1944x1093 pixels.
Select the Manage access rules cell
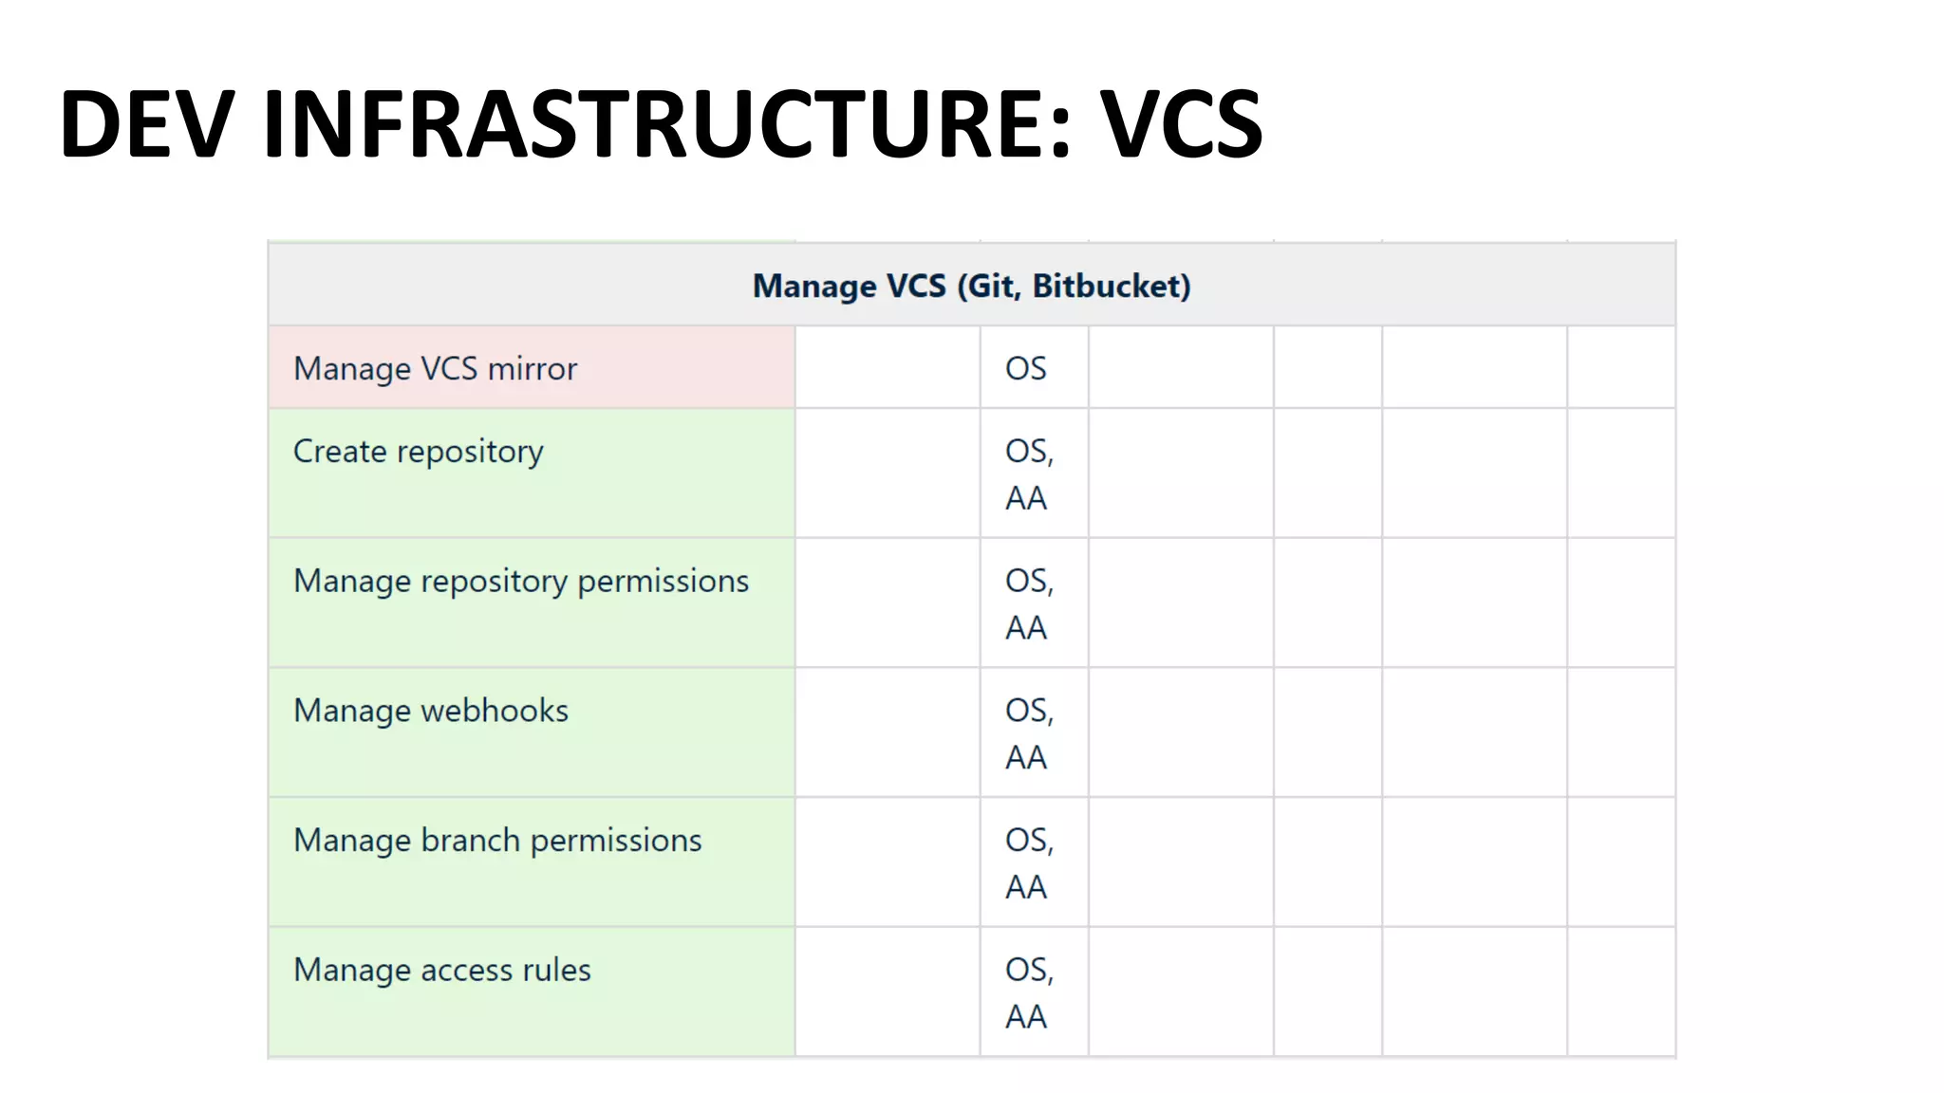point(441,970)
